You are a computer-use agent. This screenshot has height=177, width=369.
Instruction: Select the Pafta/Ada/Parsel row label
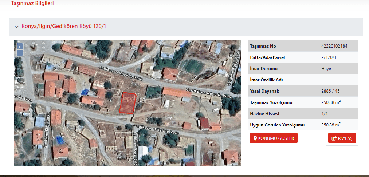267,57
